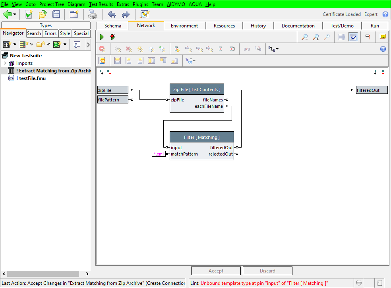391x288 pixels.
Task: Open the connection routing style dropdown
Action: tap(273, 49)
